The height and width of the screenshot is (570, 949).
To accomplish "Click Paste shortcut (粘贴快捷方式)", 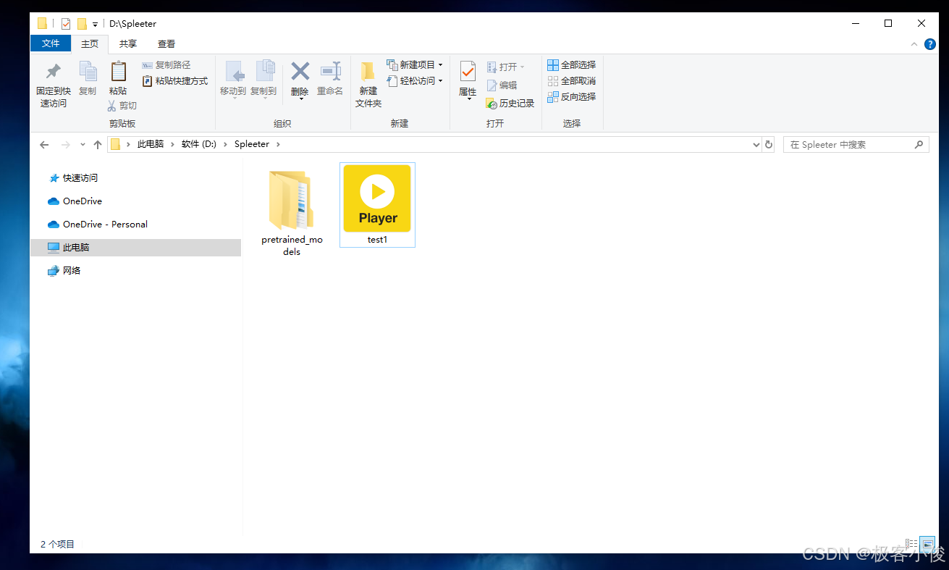I will tap(174, 81).
